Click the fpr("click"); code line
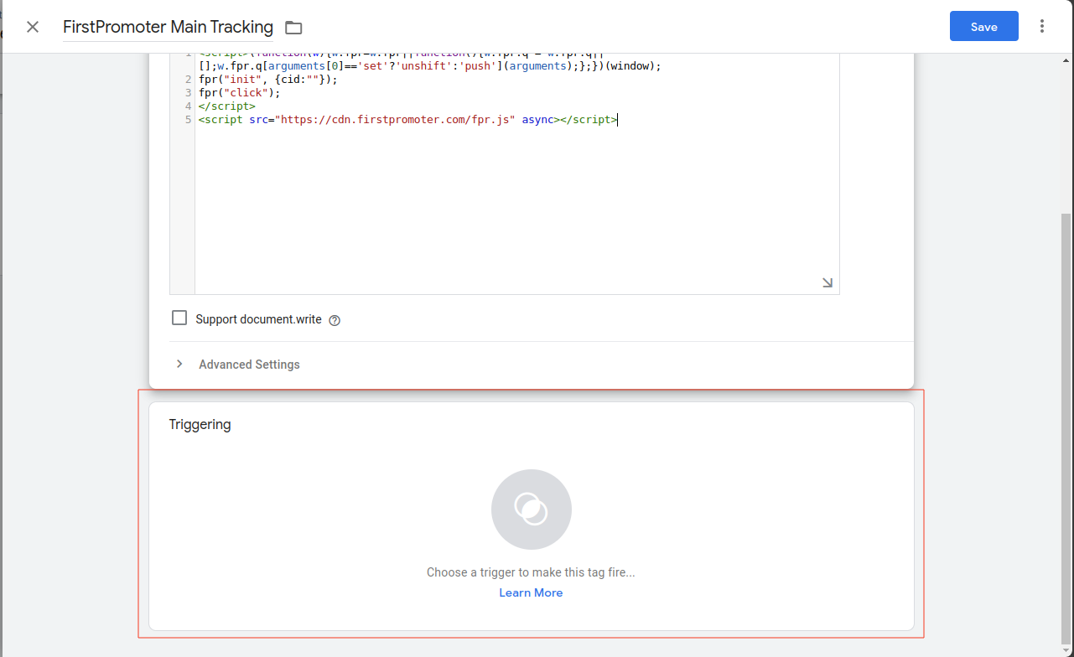This screenshot has height=657, width=1074. [240, 93]
